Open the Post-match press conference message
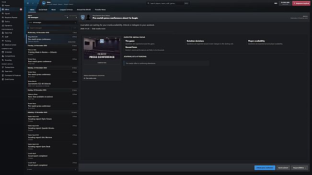The image size is (312, 175). [52, 62]
